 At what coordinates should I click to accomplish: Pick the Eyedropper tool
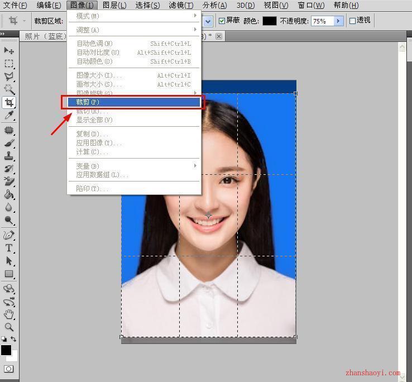point(9,115)
